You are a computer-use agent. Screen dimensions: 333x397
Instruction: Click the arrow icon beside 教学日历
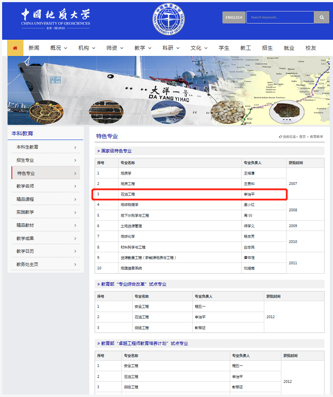[x=75, y=251]
